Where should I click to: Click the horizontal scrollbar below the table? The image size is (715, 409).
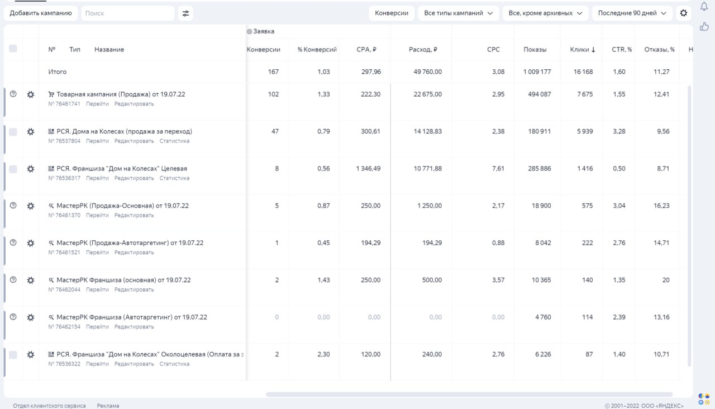tap(469, 394)
